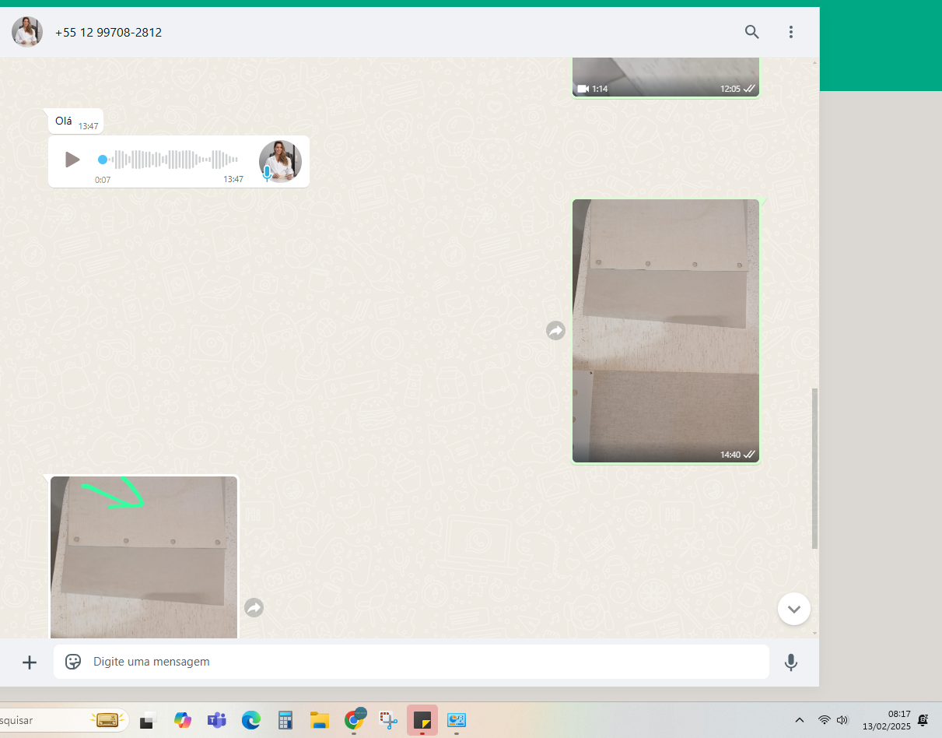The height and width of the screenshot is (738, 942).
Task: Forward the sent photo from 14:40
Action: point(555,331)
